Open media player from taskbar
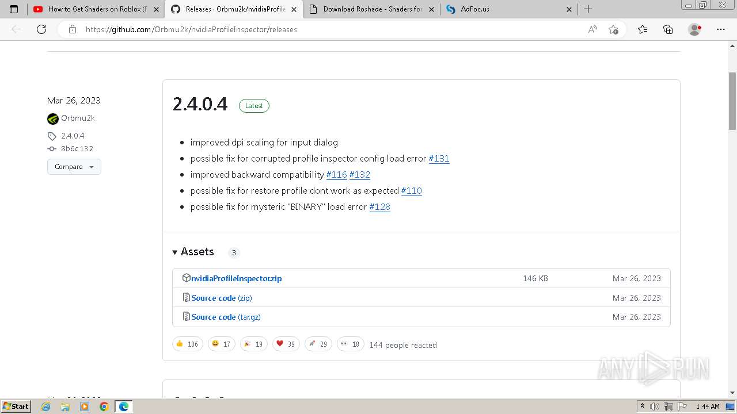 (x=85, y=407)
